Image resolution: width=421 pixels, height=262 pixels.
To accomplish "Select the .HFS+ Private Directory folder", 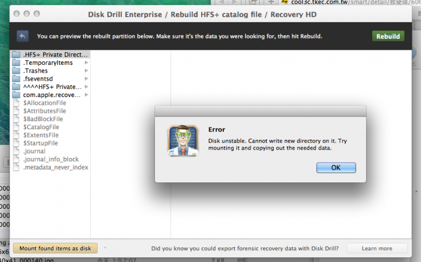I will point(50,54).
